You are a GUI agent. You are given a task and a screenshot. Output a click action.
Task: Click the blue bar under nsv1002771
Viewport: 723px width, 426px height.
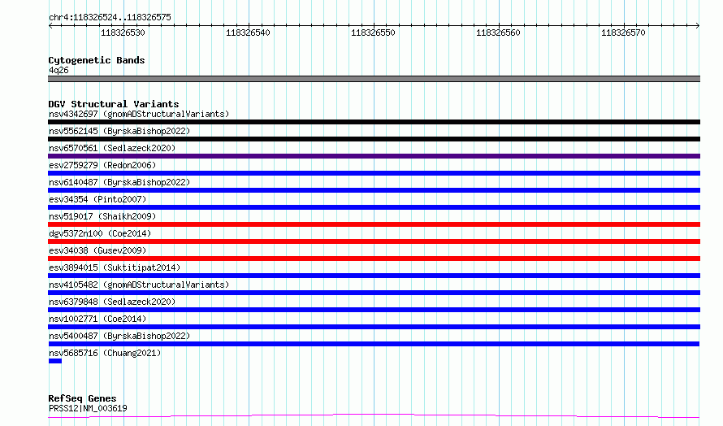374,327
